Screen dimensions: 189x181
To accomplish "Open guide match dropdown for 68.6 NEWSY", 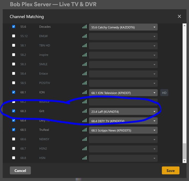I will [x=123, y=140].
